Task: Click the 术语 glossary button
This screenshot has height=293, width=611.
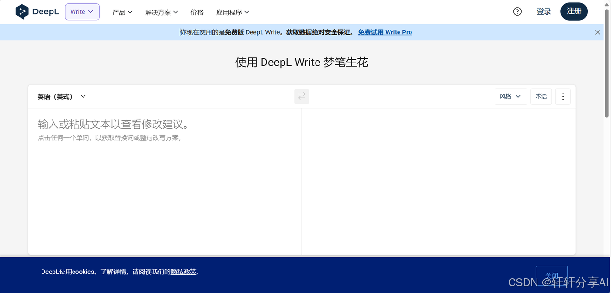Action: click(541, 96)
